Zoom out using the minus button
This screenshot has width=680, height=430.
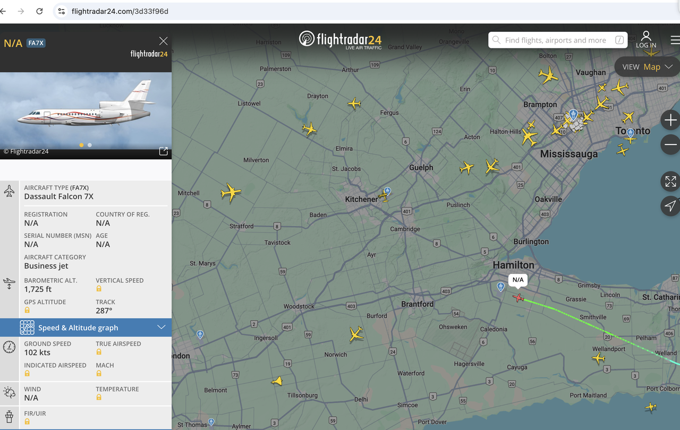pyautogui.click(x=670, y=144)
